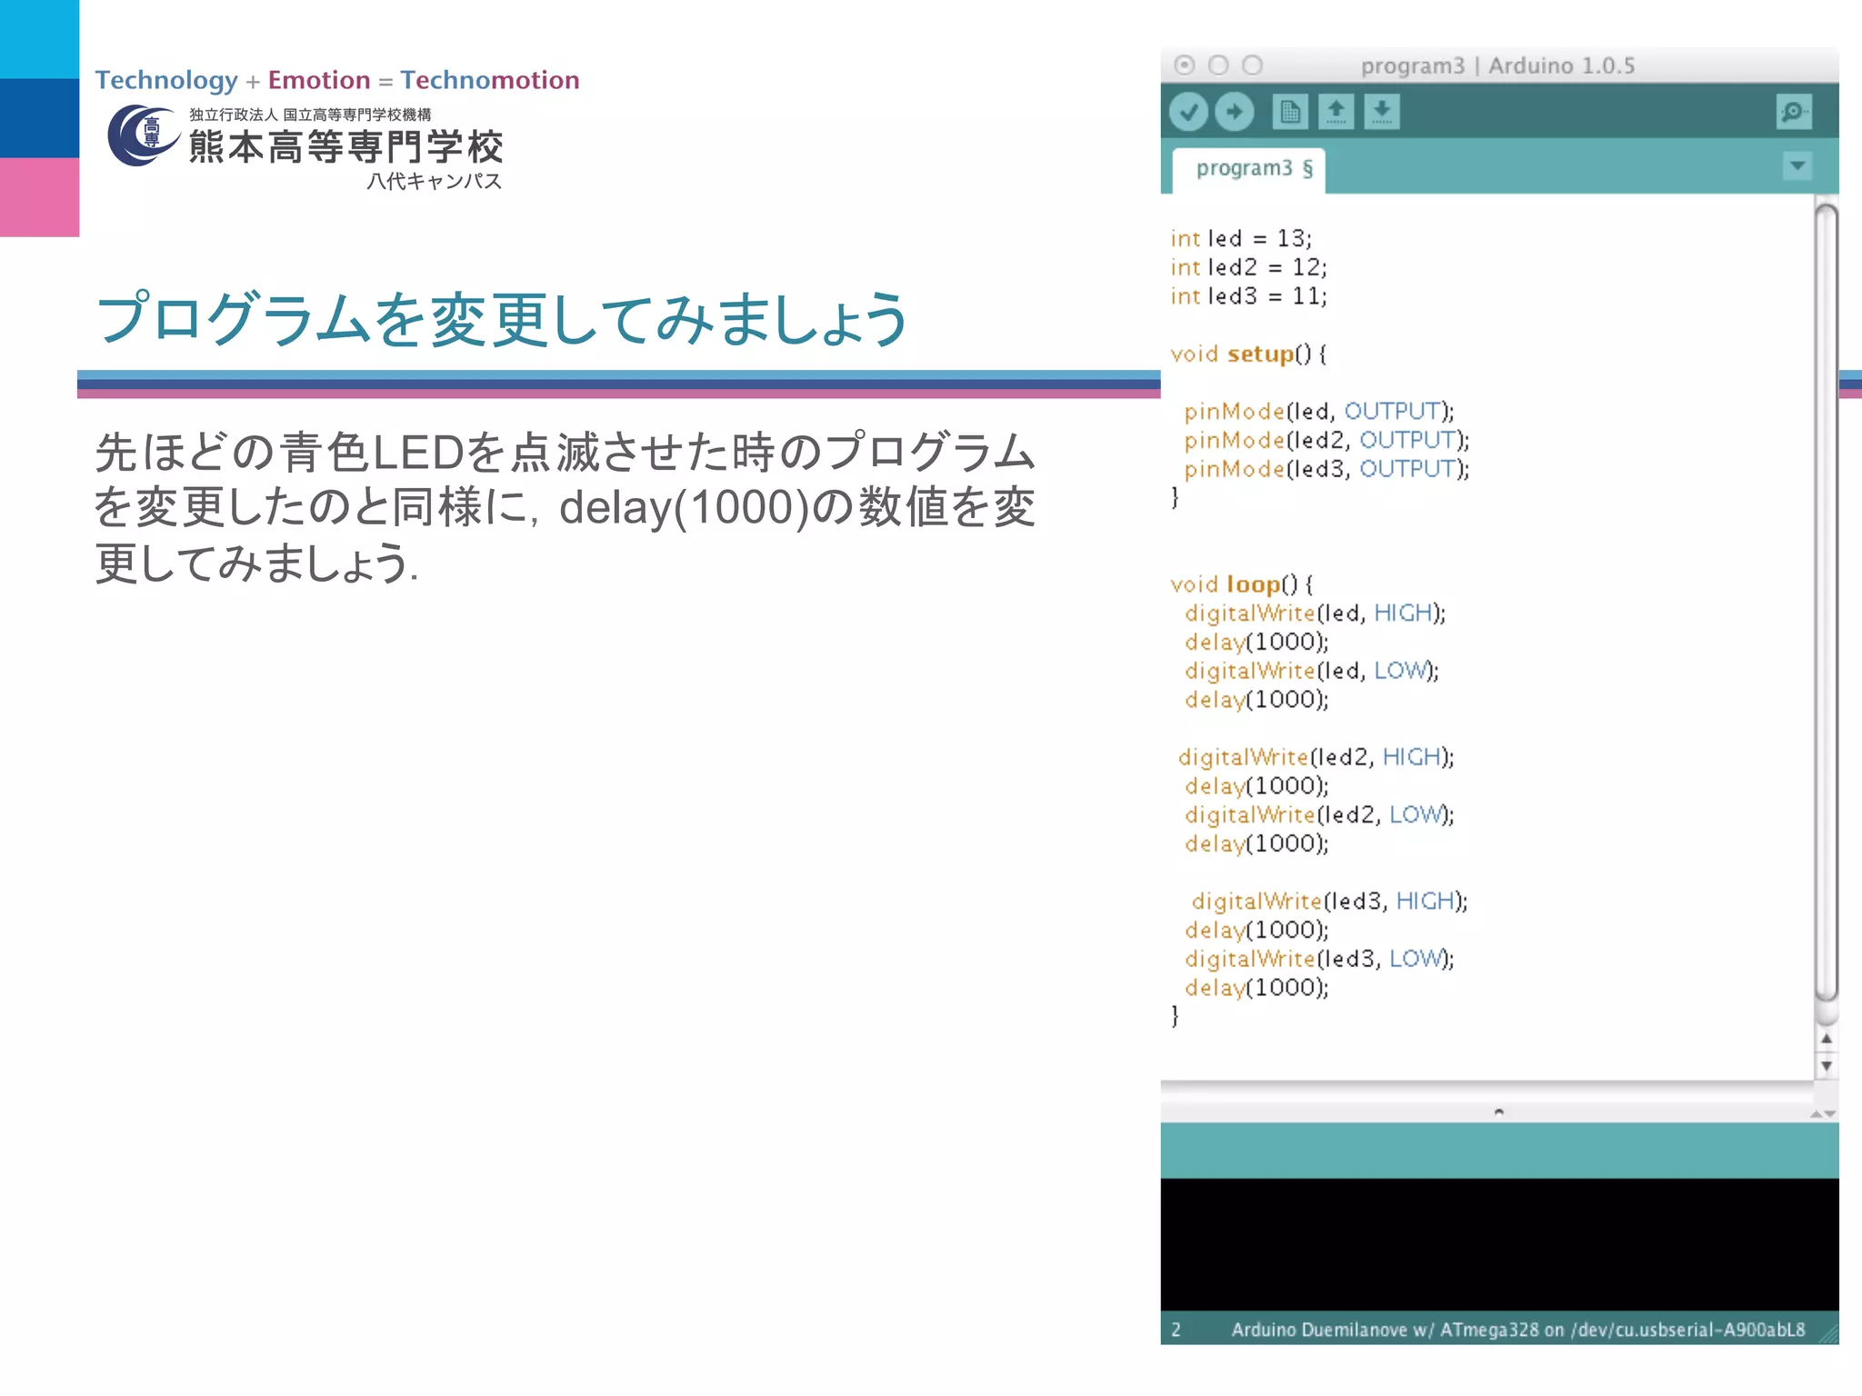Screen dimensions: 1862x1396
Task: Click the 'int led3 = 11;' line
Action: tap(1248, 296)
